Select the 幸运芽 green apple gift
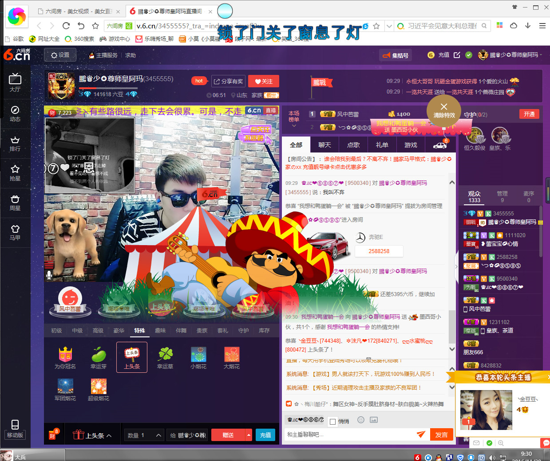The image size is (550, 461). tap(99, 358)
